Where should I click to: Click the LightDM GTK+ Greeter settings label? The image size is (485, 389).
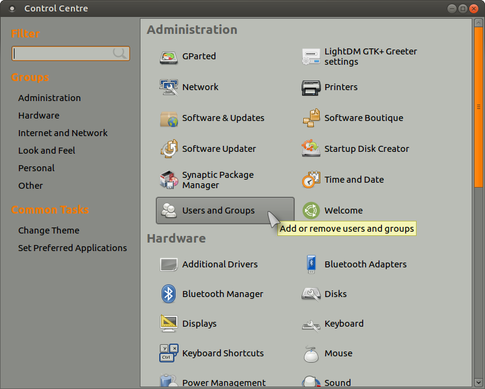tap(371, 56)
